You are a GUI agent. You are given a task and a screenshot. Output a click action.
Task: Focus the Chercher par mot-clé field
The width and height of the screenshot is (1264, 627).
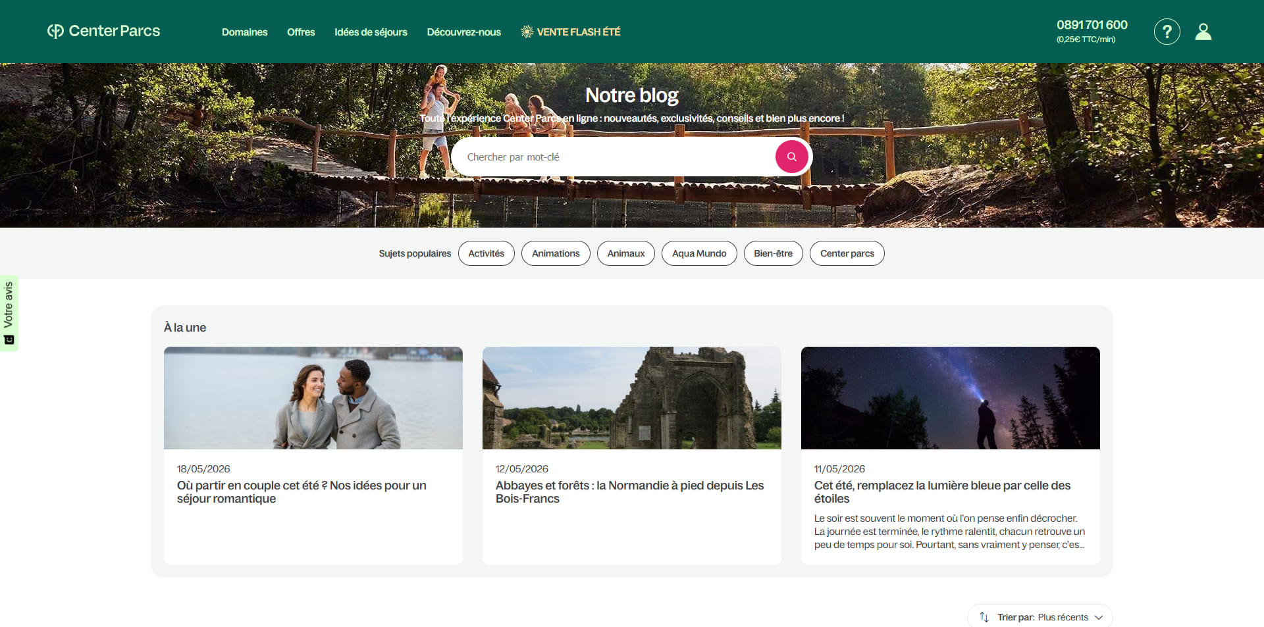pyautogui.click(x=613, y=157)
